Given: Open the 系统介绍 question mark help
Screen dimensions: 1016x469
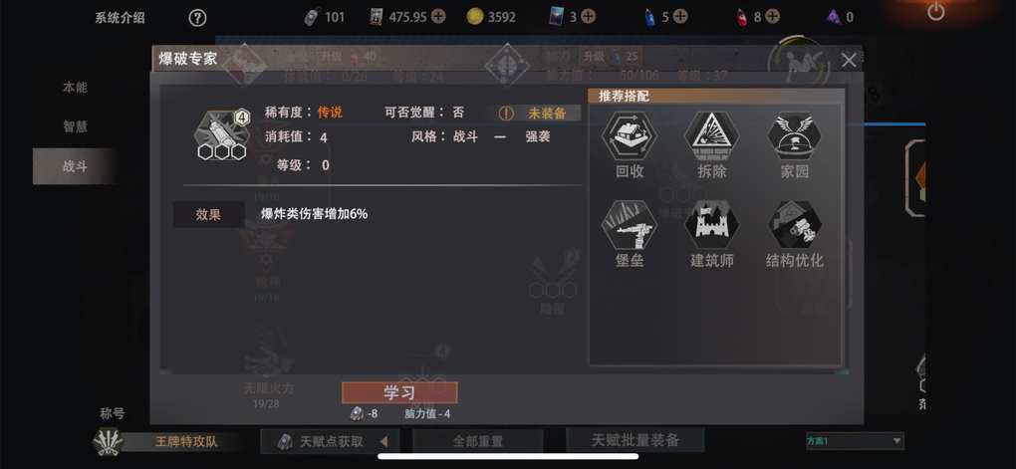Looking at the screenshot, I should (x=197, y=18).
